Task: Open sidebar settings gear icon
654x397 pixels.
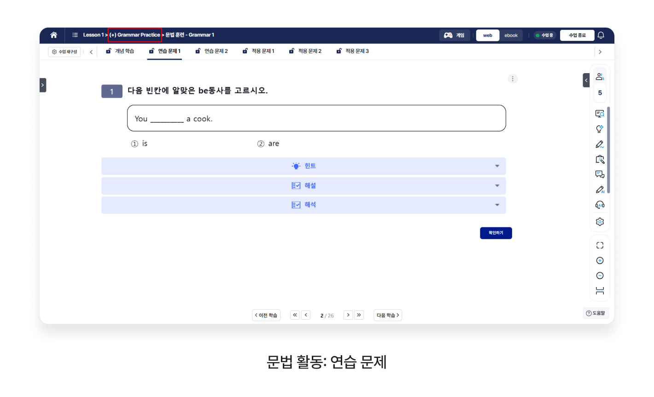Action: tap(600, 222)
